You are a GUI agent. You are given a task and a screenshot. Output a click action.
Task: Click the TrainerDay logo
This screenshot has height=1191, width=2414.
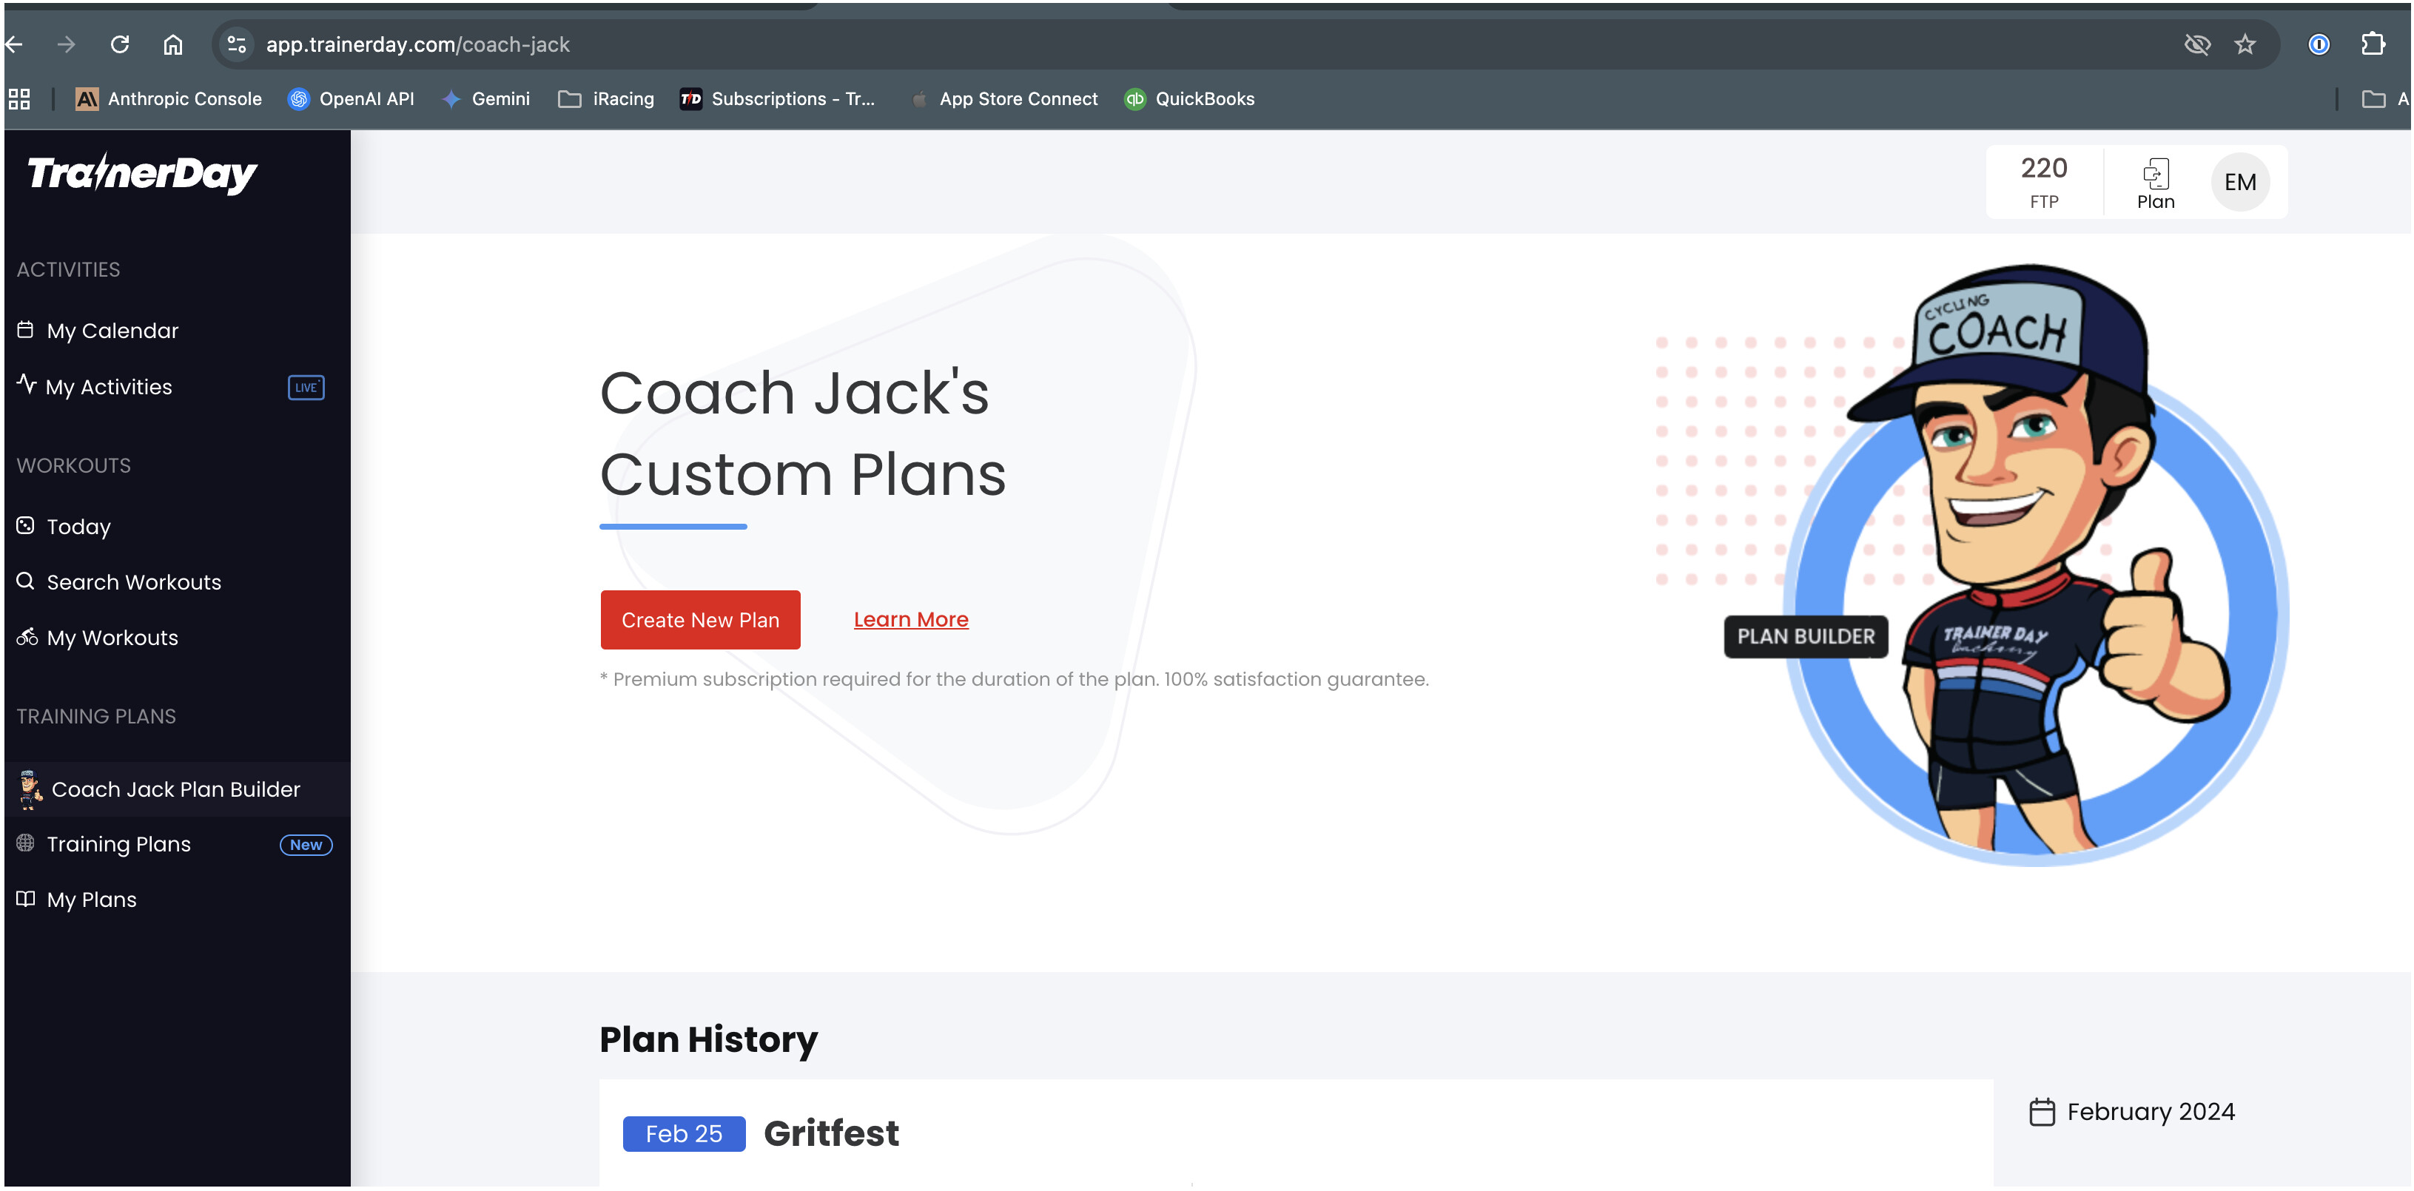[x=142, y=173]
